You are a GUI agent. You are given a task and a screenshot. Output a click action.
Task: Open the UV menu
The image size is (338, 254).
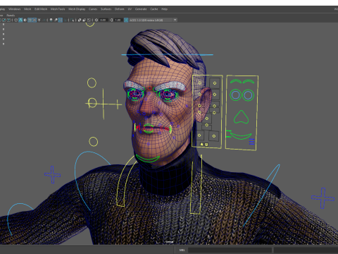click(x=130, y=9)
